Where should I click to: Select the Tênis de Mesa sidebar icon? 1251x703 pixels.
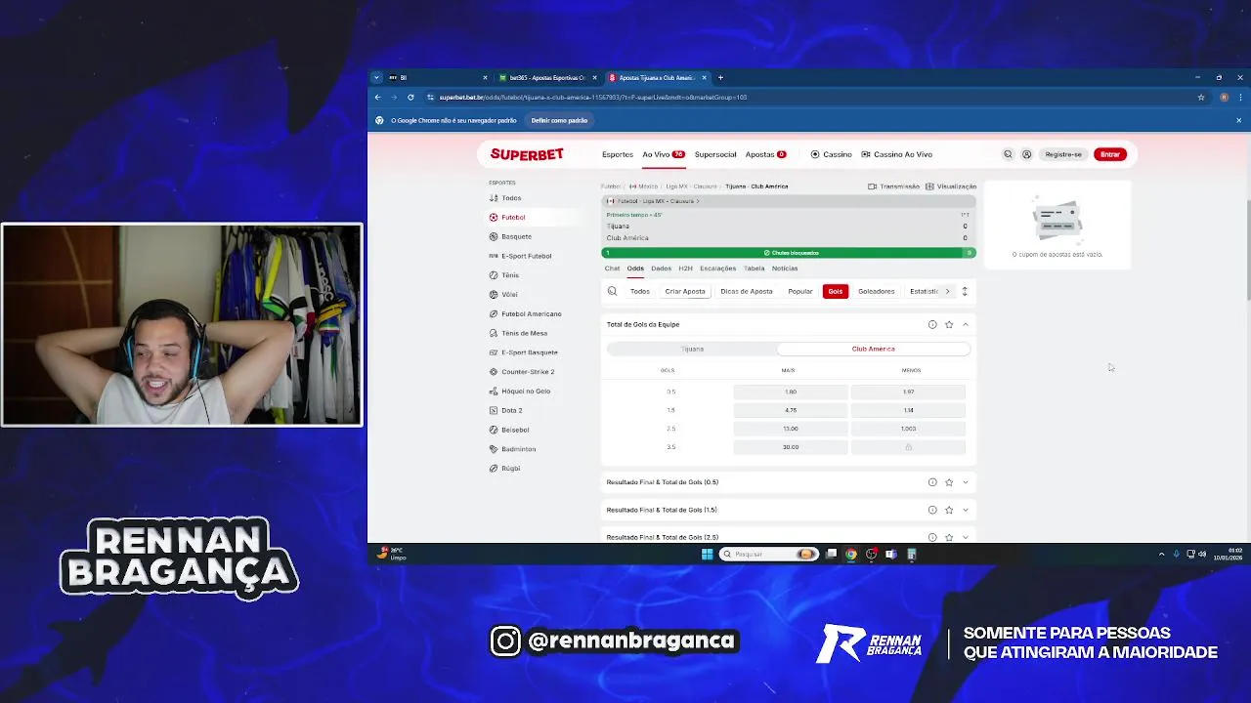(x=494, y=333)
